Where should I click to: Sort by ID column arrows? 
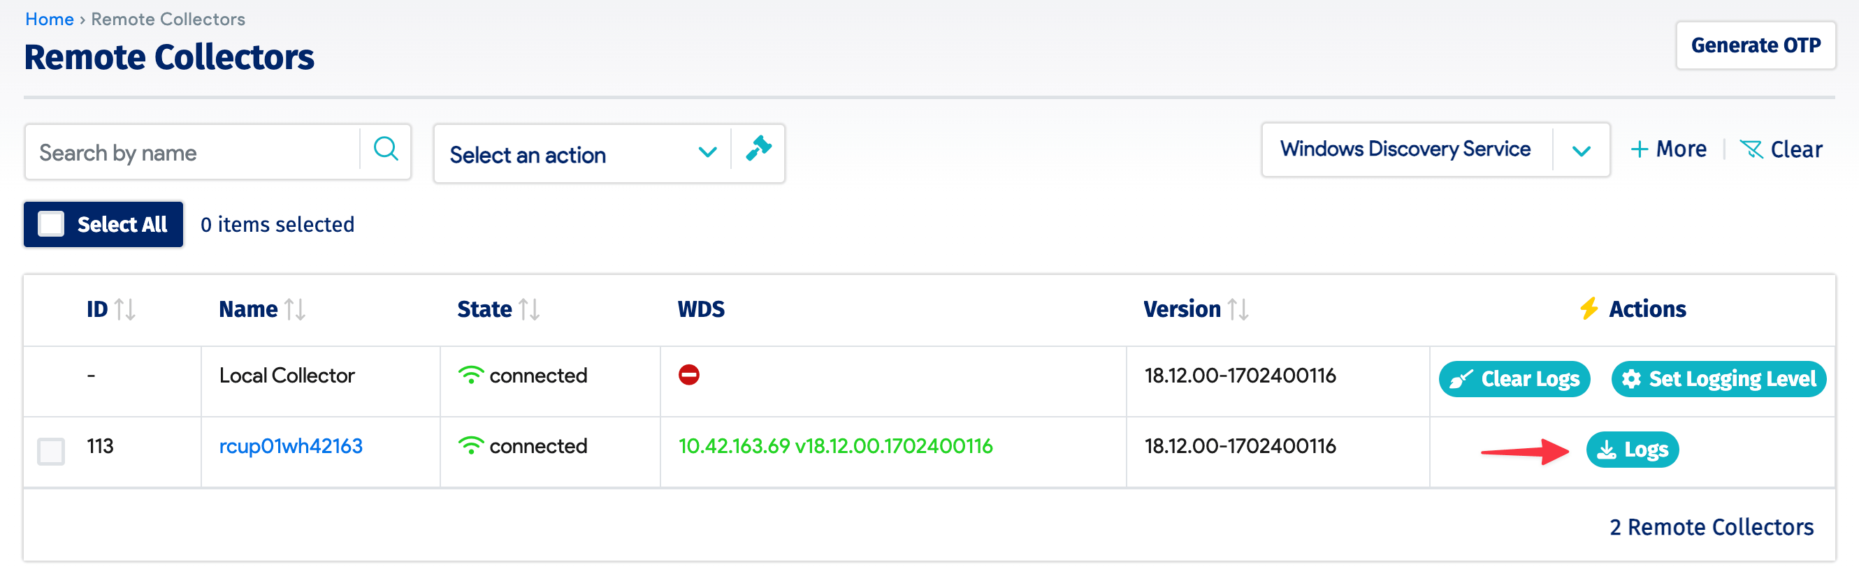click(125, 310)
